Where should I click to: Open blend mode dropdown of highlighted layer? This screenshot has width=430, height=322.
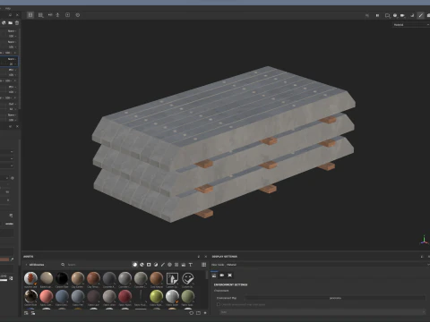click(12, 59)
